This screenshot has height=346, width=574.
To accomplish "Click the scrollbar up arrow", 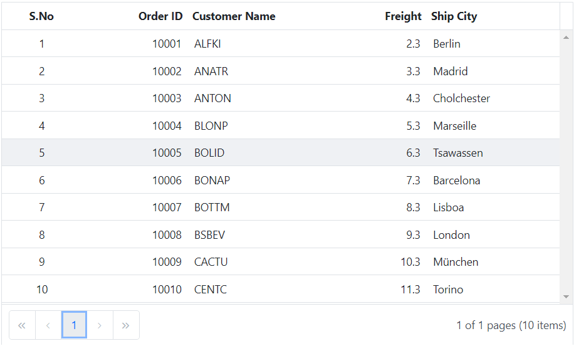I will coord(566,38).
